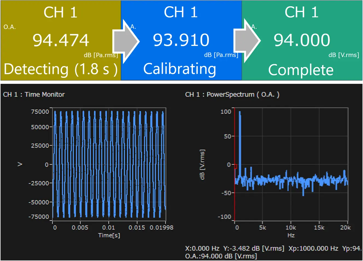Click the 93.910 value in the Calibrating panel
Image resolution: width=363 pixels, height=261 pixels.
coord(181,40)
